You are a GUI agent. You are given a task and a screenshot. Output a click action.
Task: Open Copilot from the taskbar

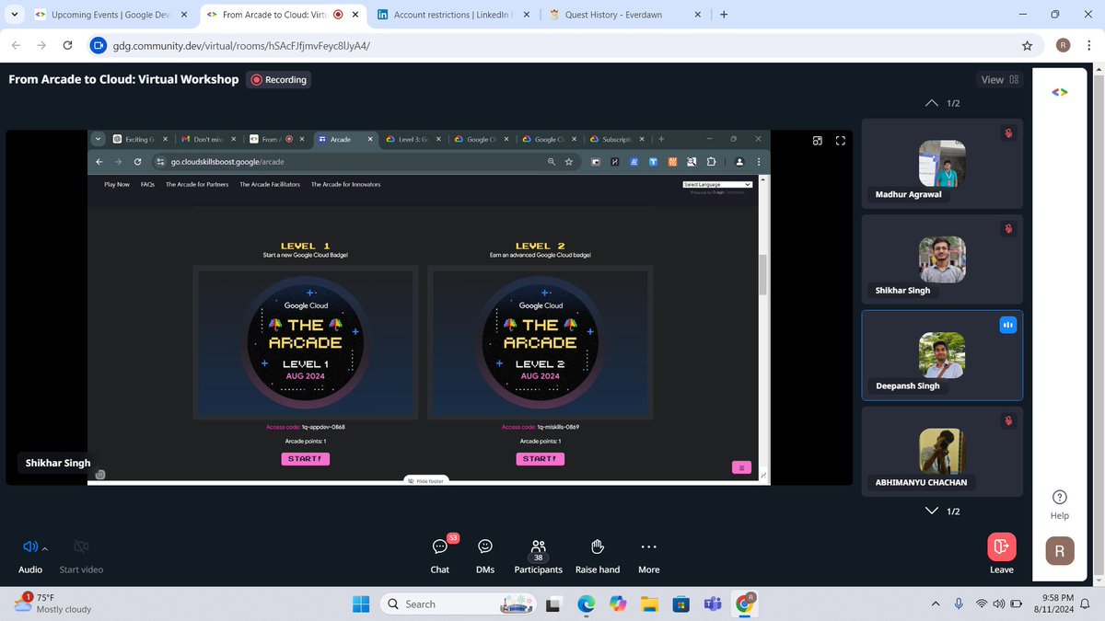coord(618,604)
